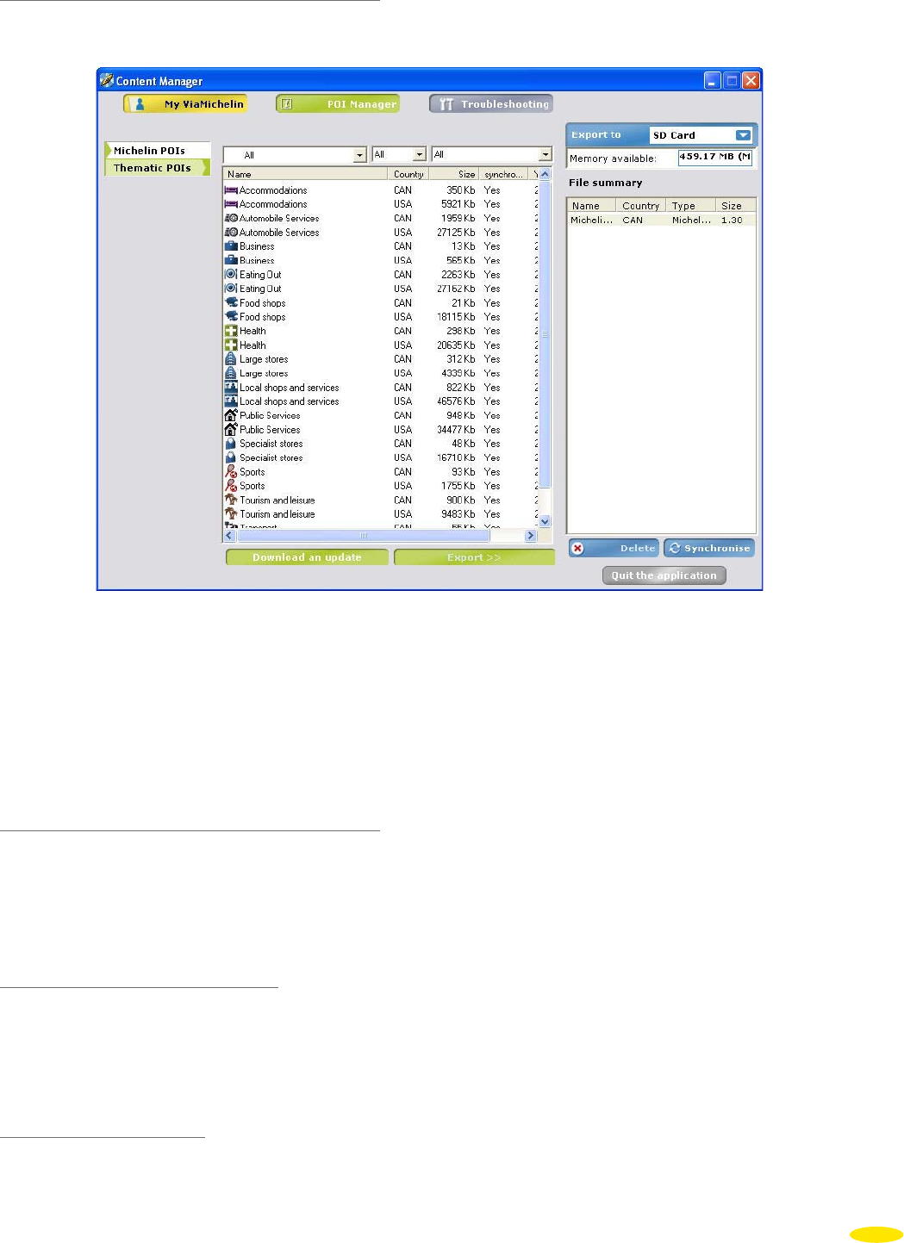The width and height of the screenshot is (904, 1243).
Task: Click the Size column header in File summary
Action: click(x=736, y=206)
